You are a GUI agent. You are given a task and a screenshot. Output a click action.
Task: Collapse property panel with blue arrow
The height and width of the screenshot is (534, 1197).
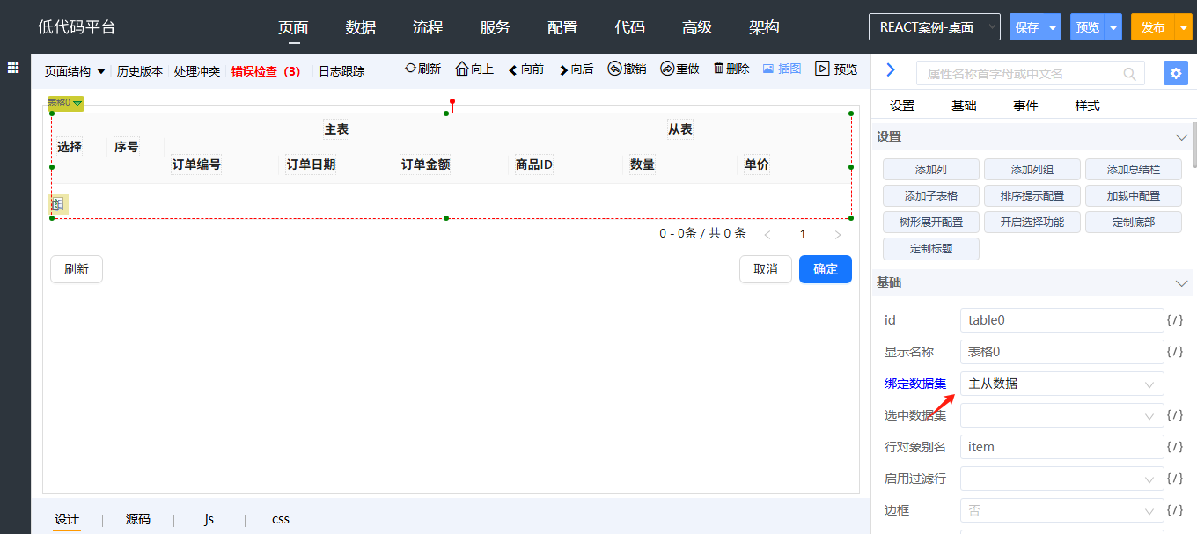point(890,70)
